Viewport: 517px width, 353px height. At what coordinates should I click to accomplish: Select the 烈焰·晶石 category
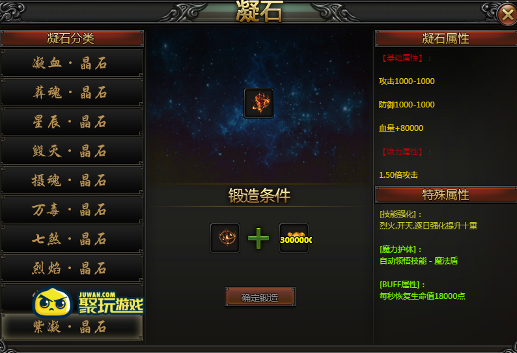click(x=72, y=268)
